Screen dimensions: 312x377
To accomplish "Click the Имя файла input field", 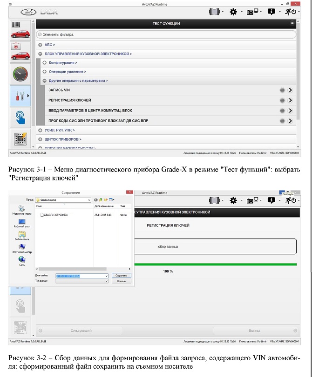I will pos(82,276).
